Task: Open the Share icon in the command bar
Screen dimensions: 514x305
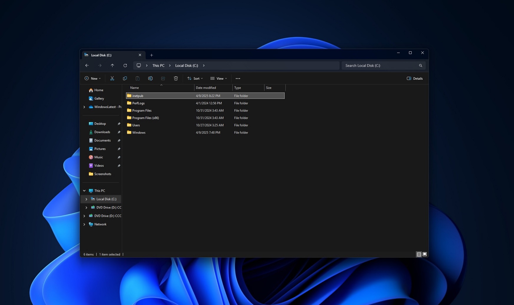Action: tap(163, 78)
